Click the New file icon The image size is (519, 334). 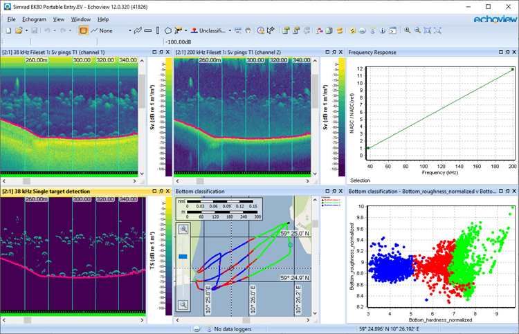point(8,30)
